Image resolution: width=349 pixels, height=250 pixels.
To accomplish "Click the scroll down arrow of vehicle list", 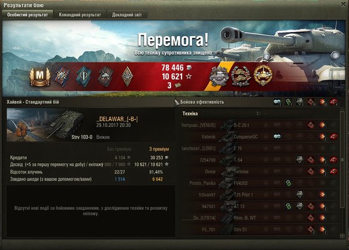I will (343, 235).
